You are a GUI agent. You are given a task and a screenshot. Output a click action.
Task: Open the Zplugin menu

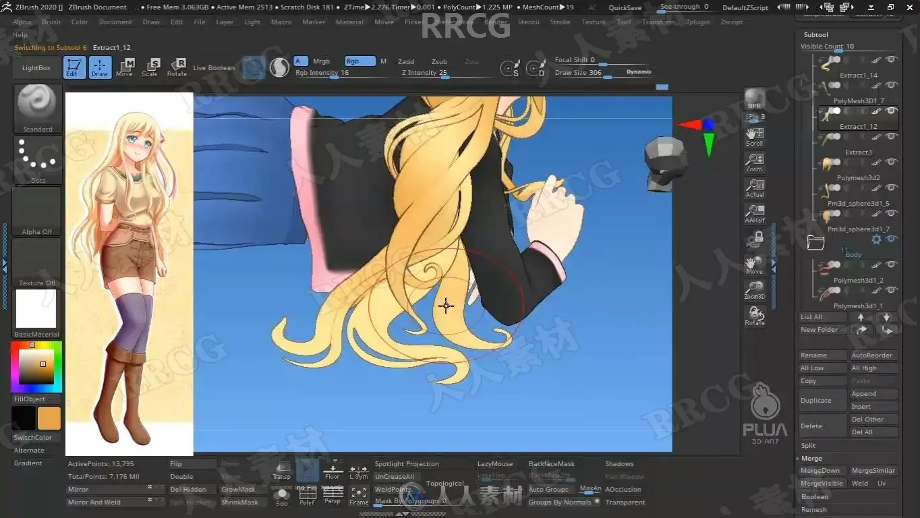(x=697, y=22)
